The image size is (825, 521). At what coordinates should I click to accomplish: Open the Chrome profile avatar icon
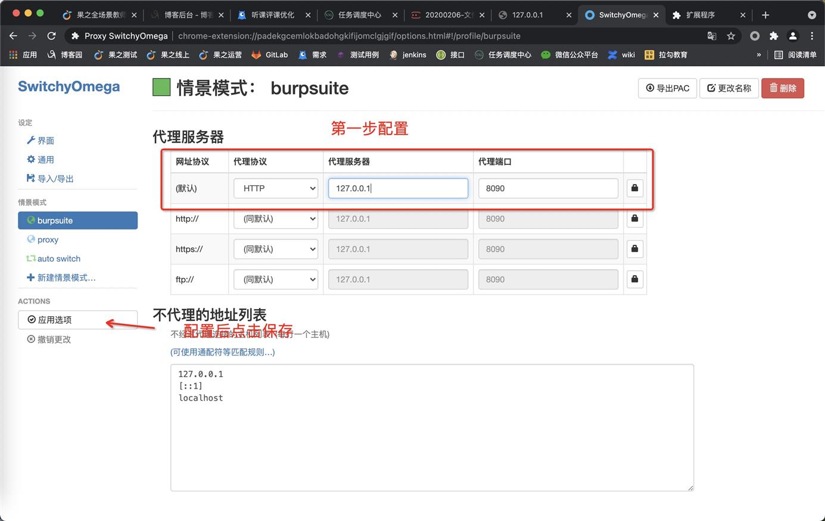pos(793,36)
